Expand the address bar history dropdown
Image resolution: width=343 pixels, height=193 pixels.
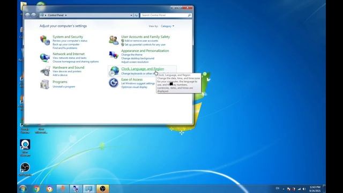pyautogui.click(x=131, y=15)
